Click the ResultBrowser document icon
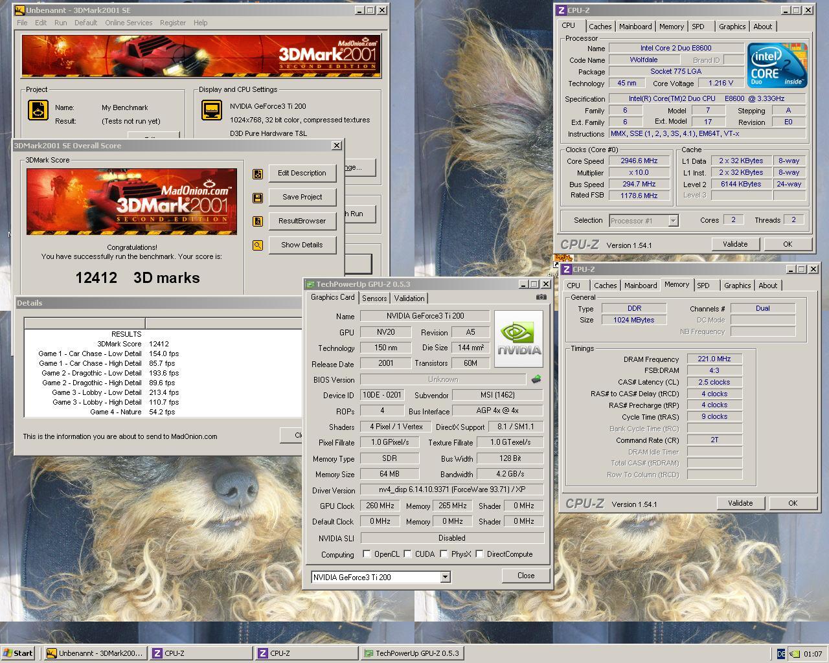Screen dimensions: 829x663 [x=258, y=221]
